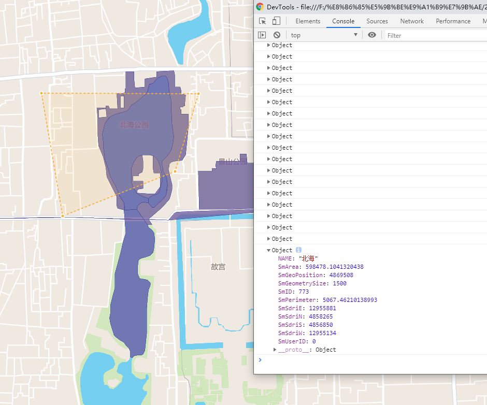Select the inspect element tool

262,21
